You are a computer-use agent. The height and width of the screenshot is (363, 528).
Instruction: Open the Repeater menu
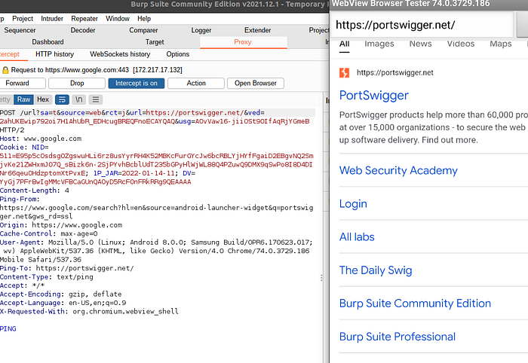click(x=84, y=19)
